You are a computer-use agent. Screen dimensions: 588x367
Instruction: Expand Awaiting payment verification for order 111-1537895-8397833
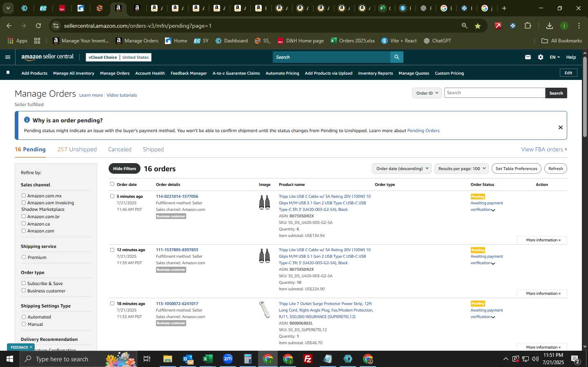(x=493, y=263)
